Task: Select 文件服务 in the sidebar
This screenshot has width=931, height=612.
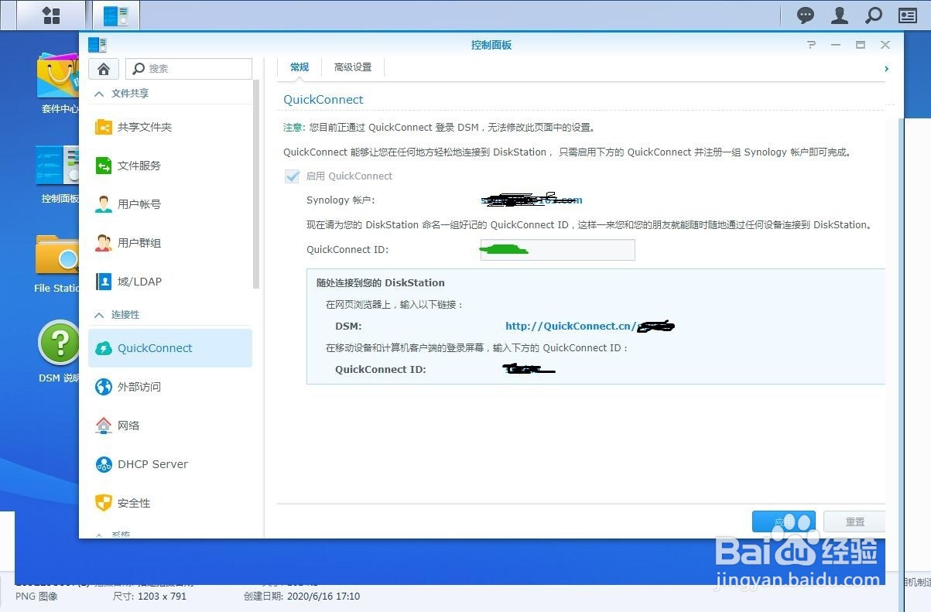Action: click(170, 166)
